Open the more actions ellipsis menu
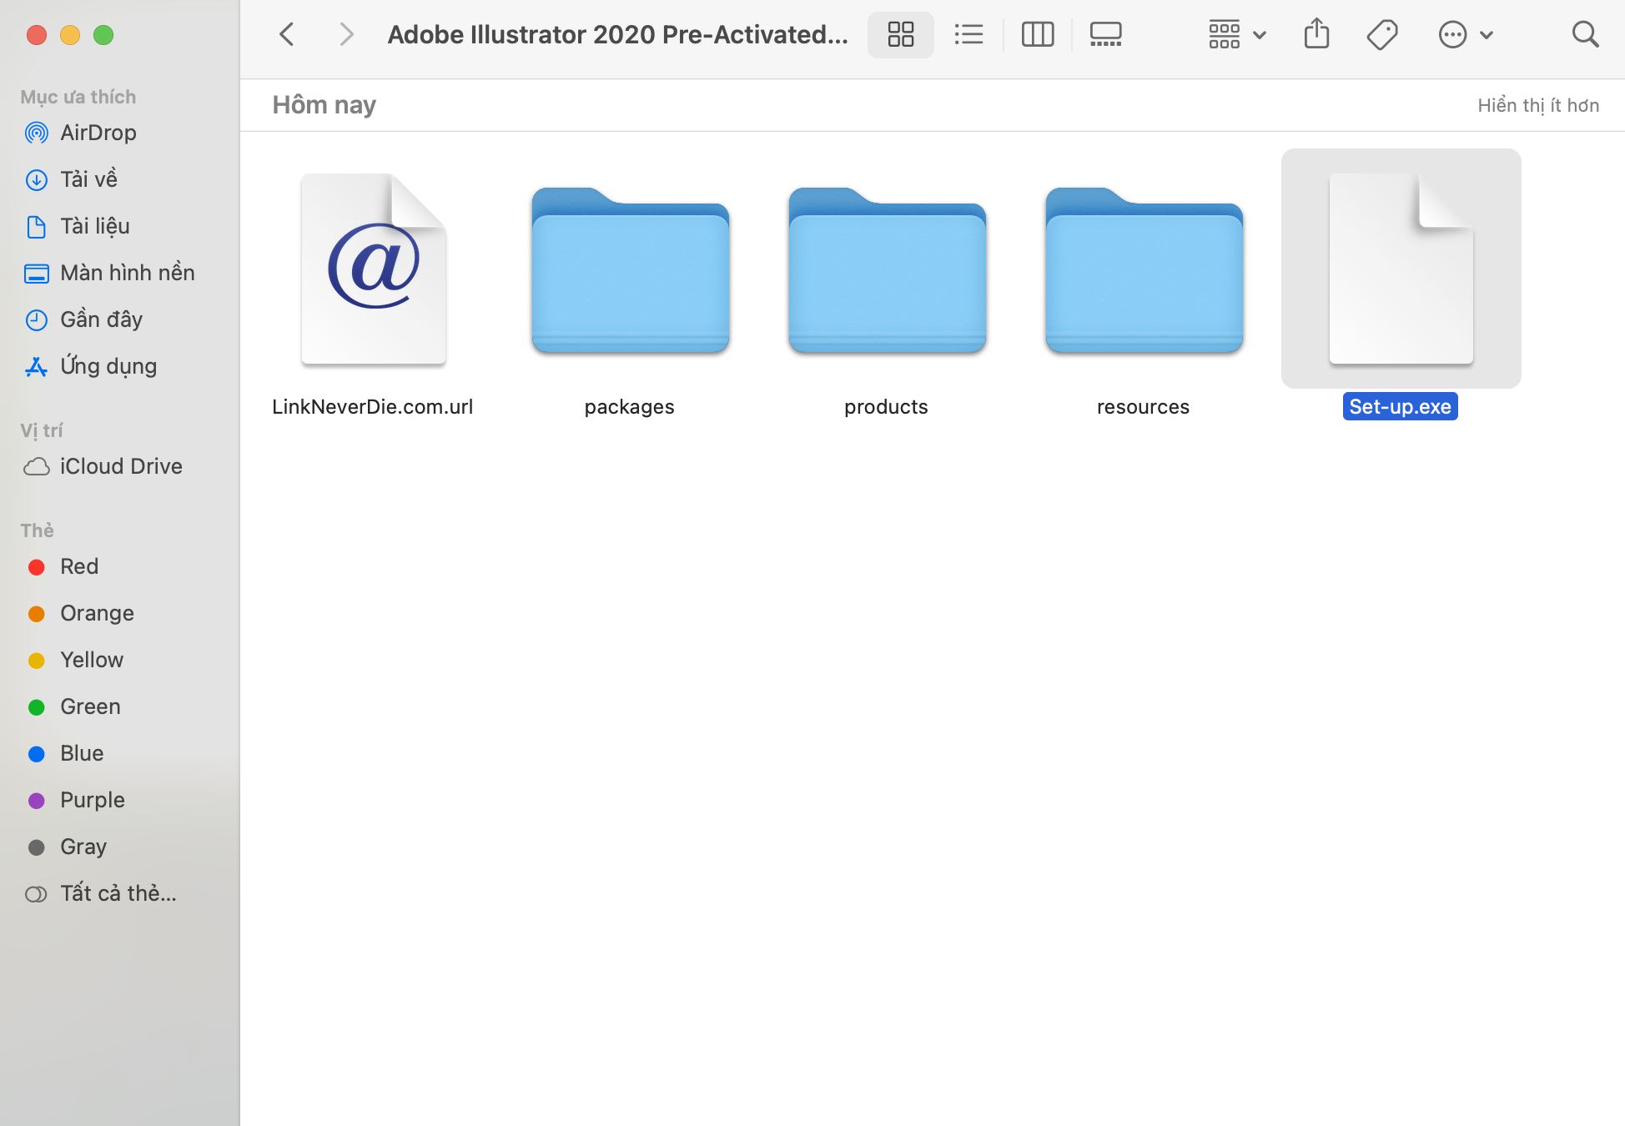1625x1126 pixels. [x=1466, y=35]
